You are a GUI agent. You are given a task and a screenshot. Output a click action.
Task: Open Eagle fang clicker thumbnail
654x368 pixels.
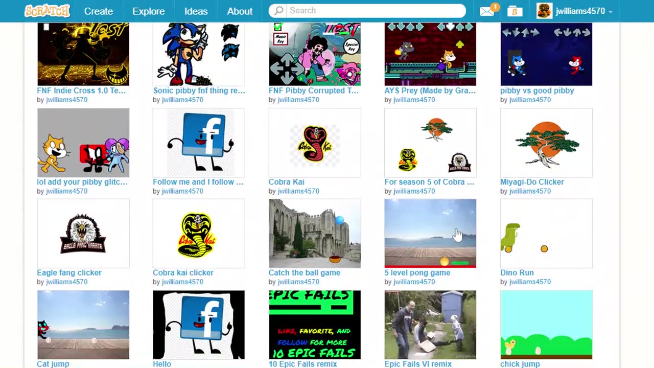point(83,234)
